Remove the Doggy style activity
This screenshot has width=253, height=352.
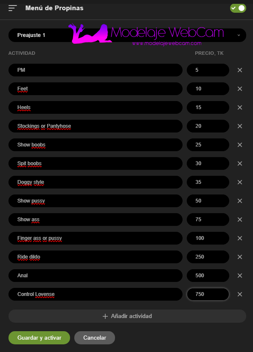240,182
